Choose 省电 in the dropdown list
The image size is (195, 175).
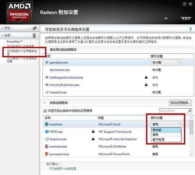click(166, 135)
